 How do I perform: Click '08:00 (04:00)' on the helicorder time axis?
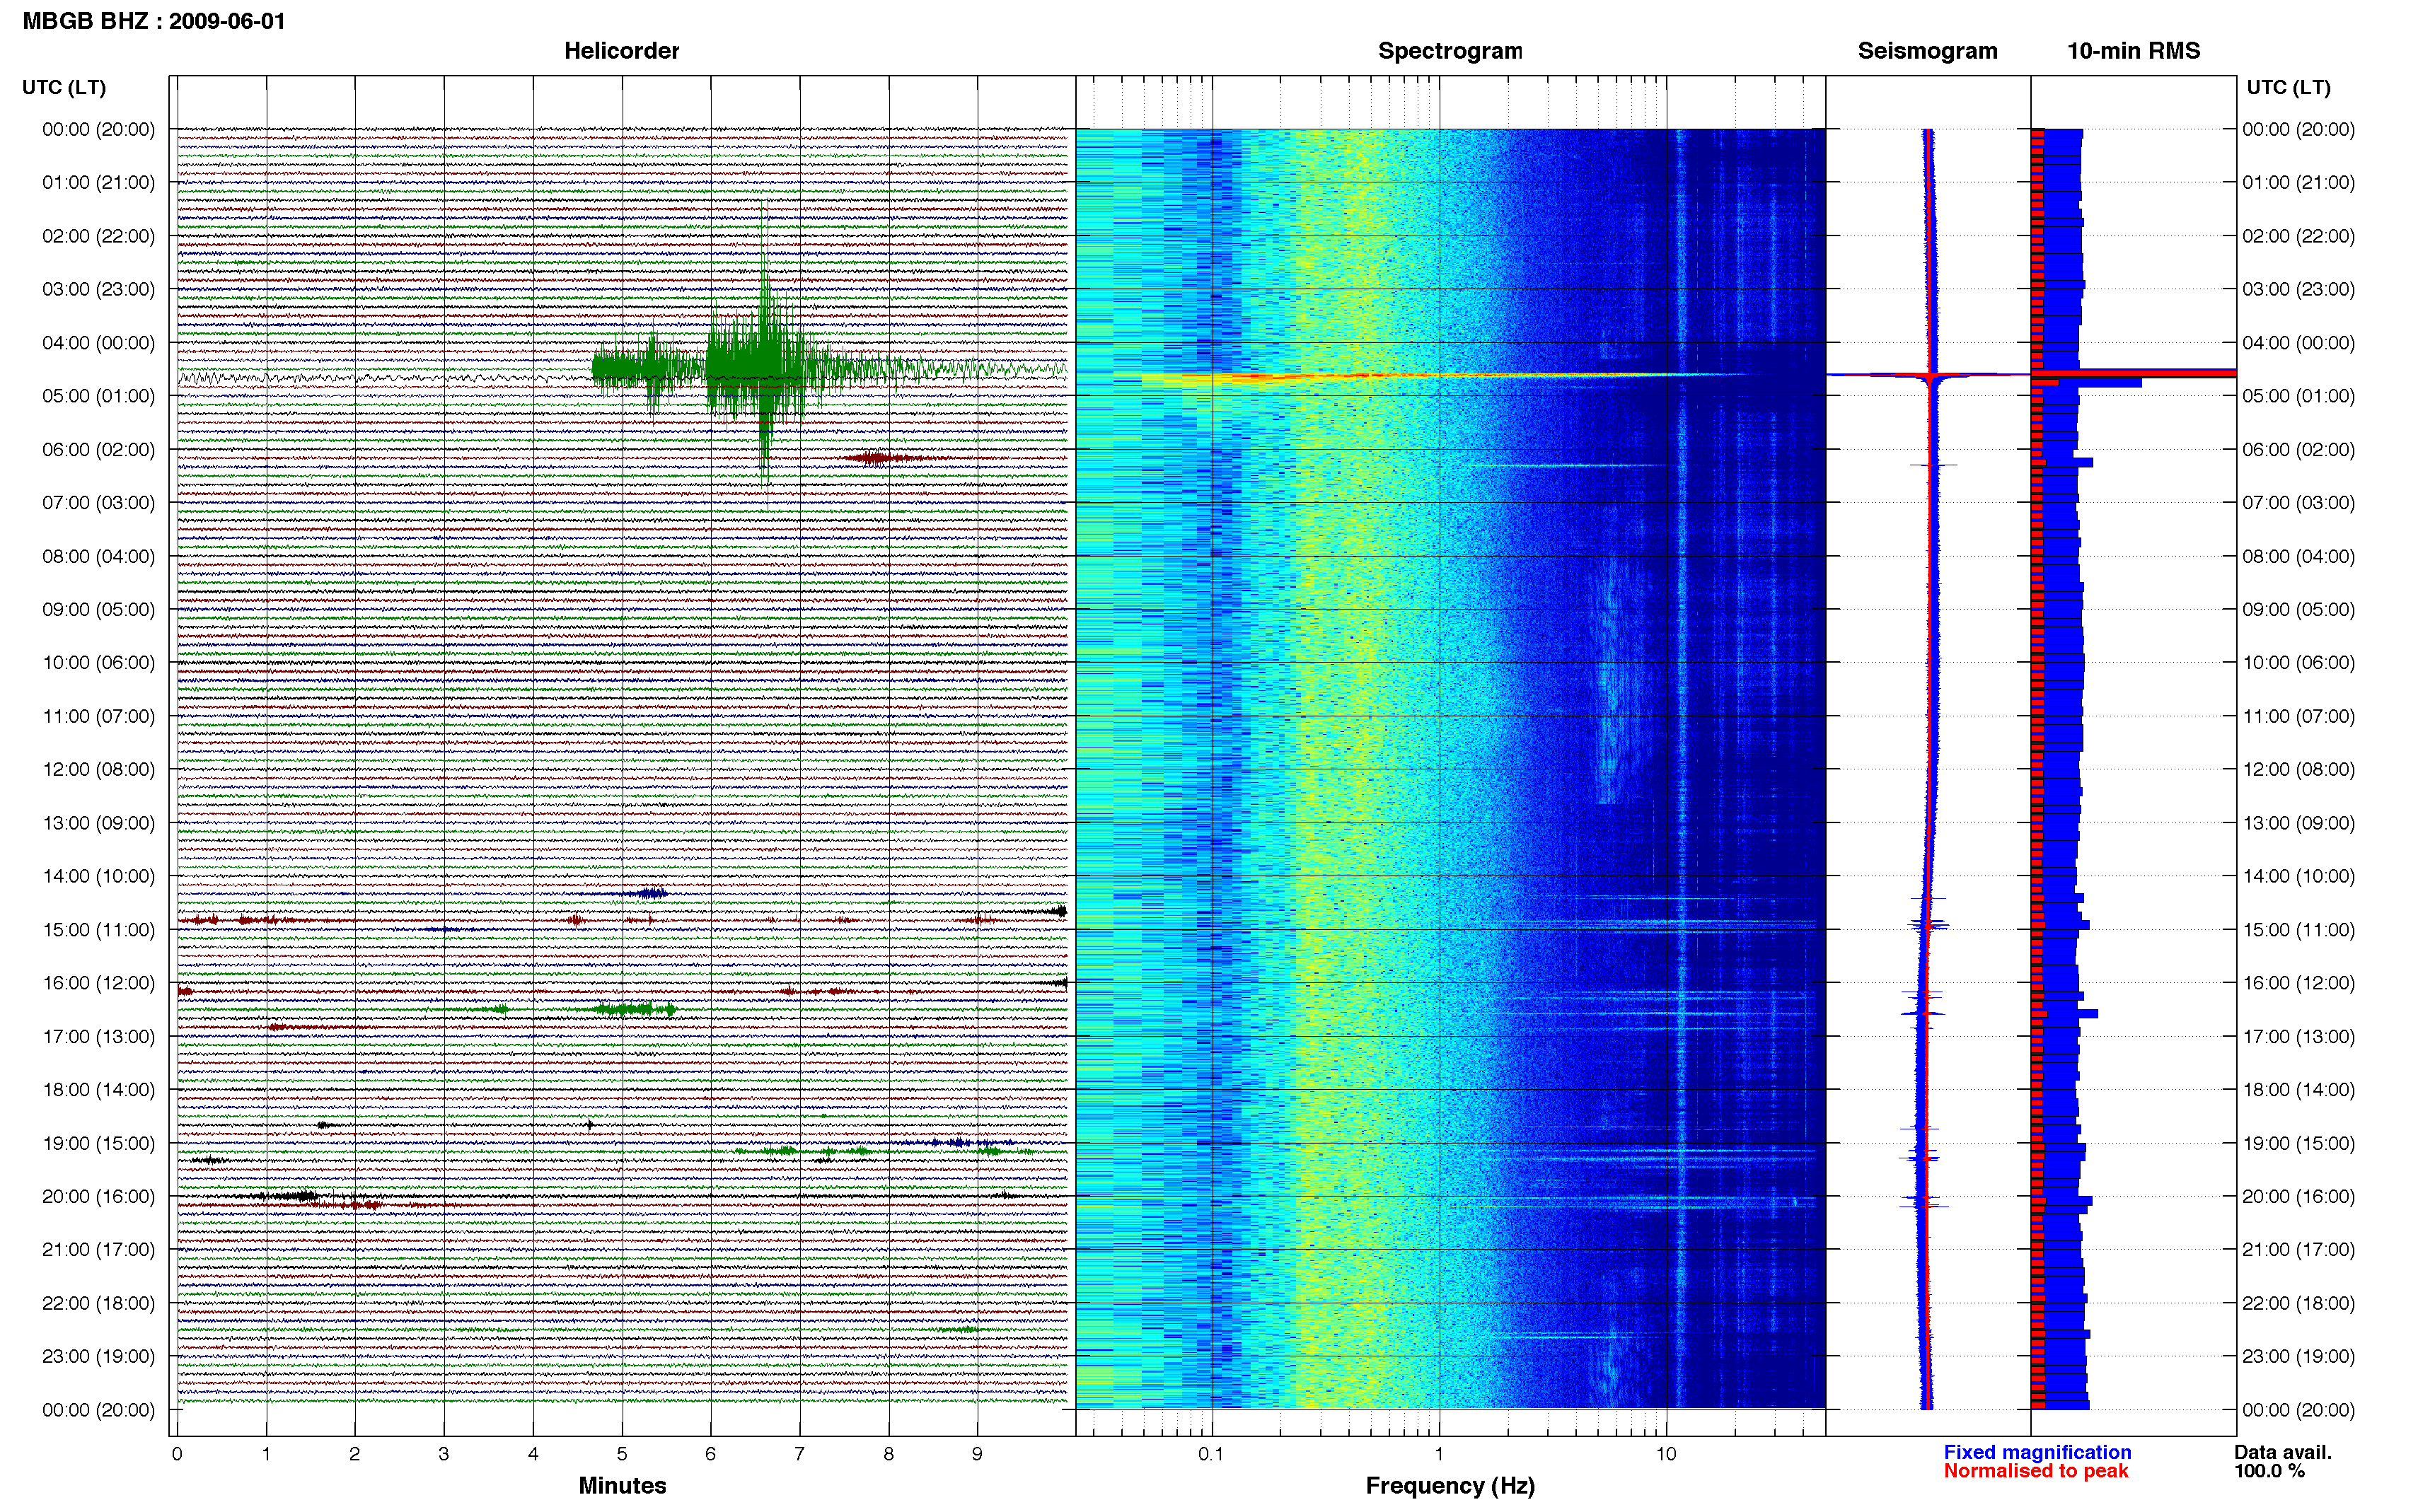pos(98,556)
